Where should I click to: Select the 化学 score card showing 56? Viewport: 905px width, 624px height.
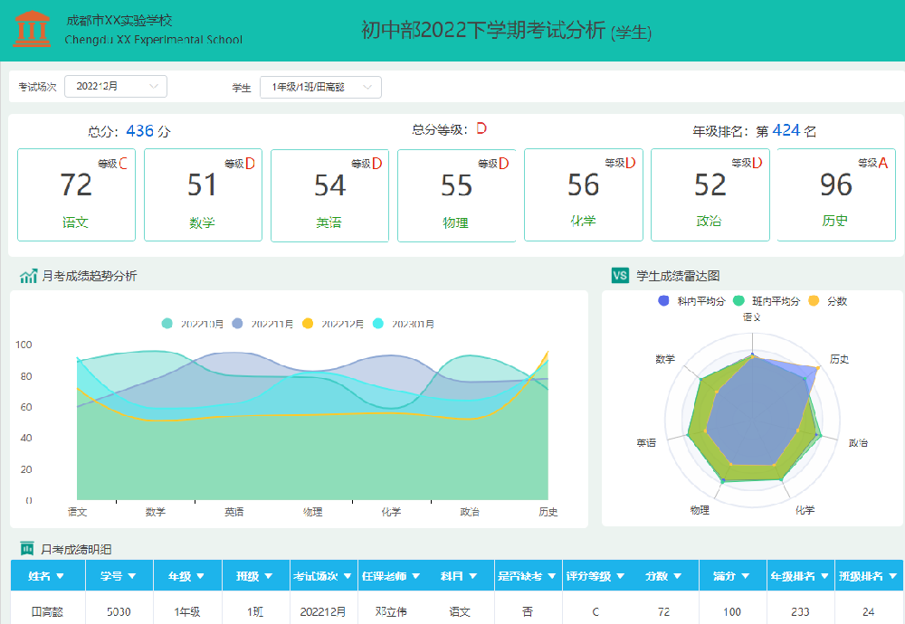584,195
